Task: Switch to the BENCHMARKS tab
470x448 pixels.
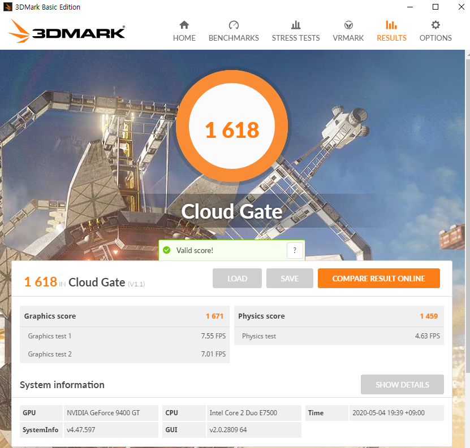Action: (234, 38)
